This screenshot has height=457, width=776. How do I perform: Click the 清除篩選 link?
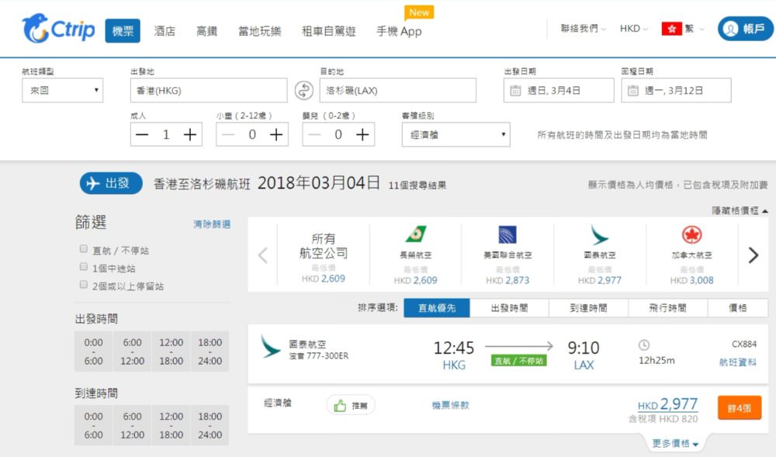tap(212, 224)
